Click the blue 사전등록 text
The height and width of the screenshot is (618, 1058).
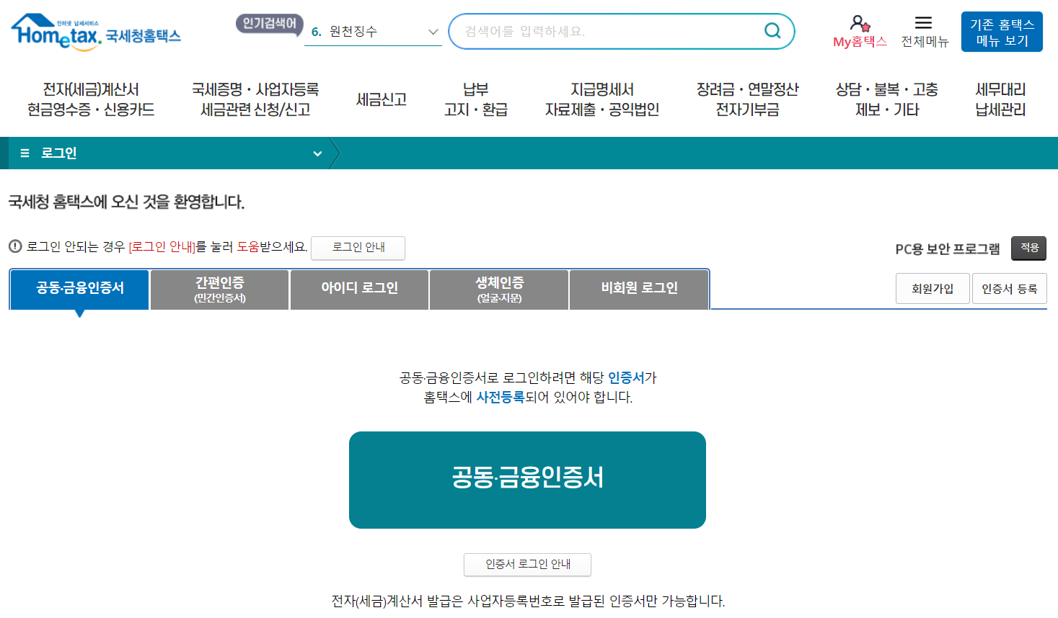(500, 397)
